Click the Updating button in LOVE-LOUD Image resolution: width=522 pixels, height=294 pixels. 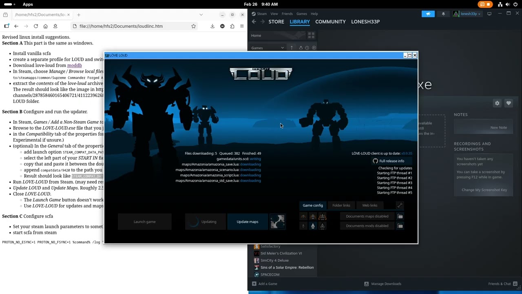(205, 222)
